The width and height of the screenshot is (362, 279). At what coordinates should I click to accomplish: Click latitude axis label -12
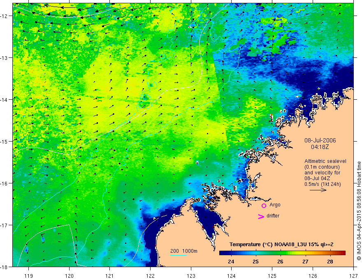5,16
